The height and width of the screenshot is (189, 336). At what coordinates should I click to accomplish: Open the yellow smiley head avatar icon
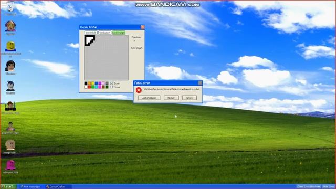(x=10, y=46)
